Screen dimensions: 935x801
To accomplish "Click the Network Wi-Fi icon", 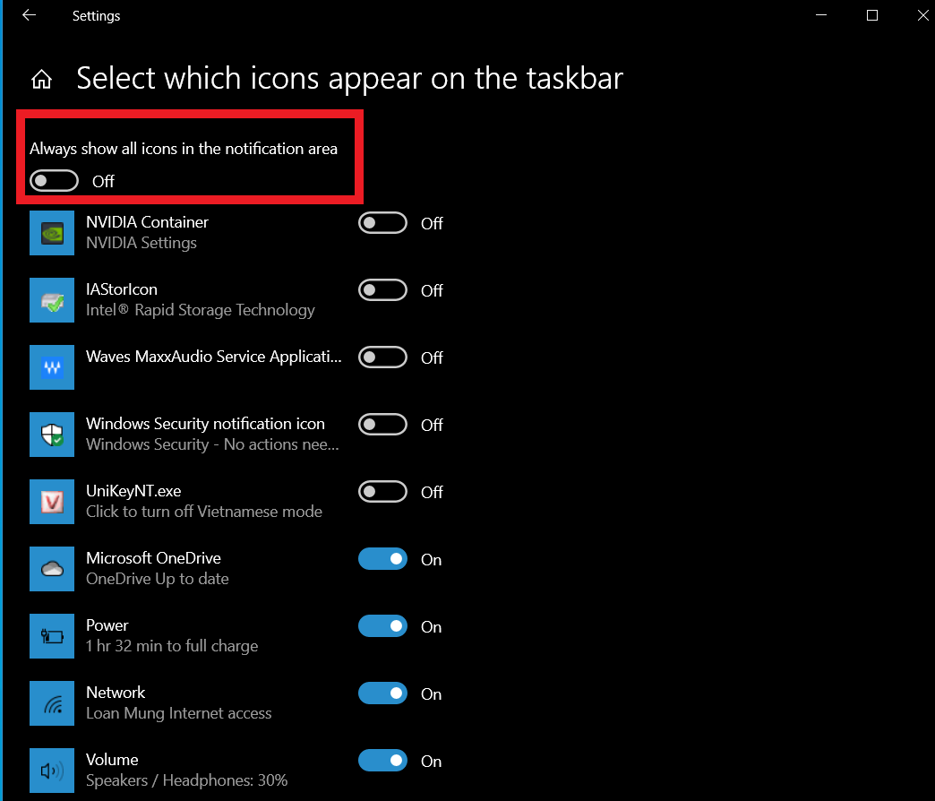I will (x=52, y=703).
